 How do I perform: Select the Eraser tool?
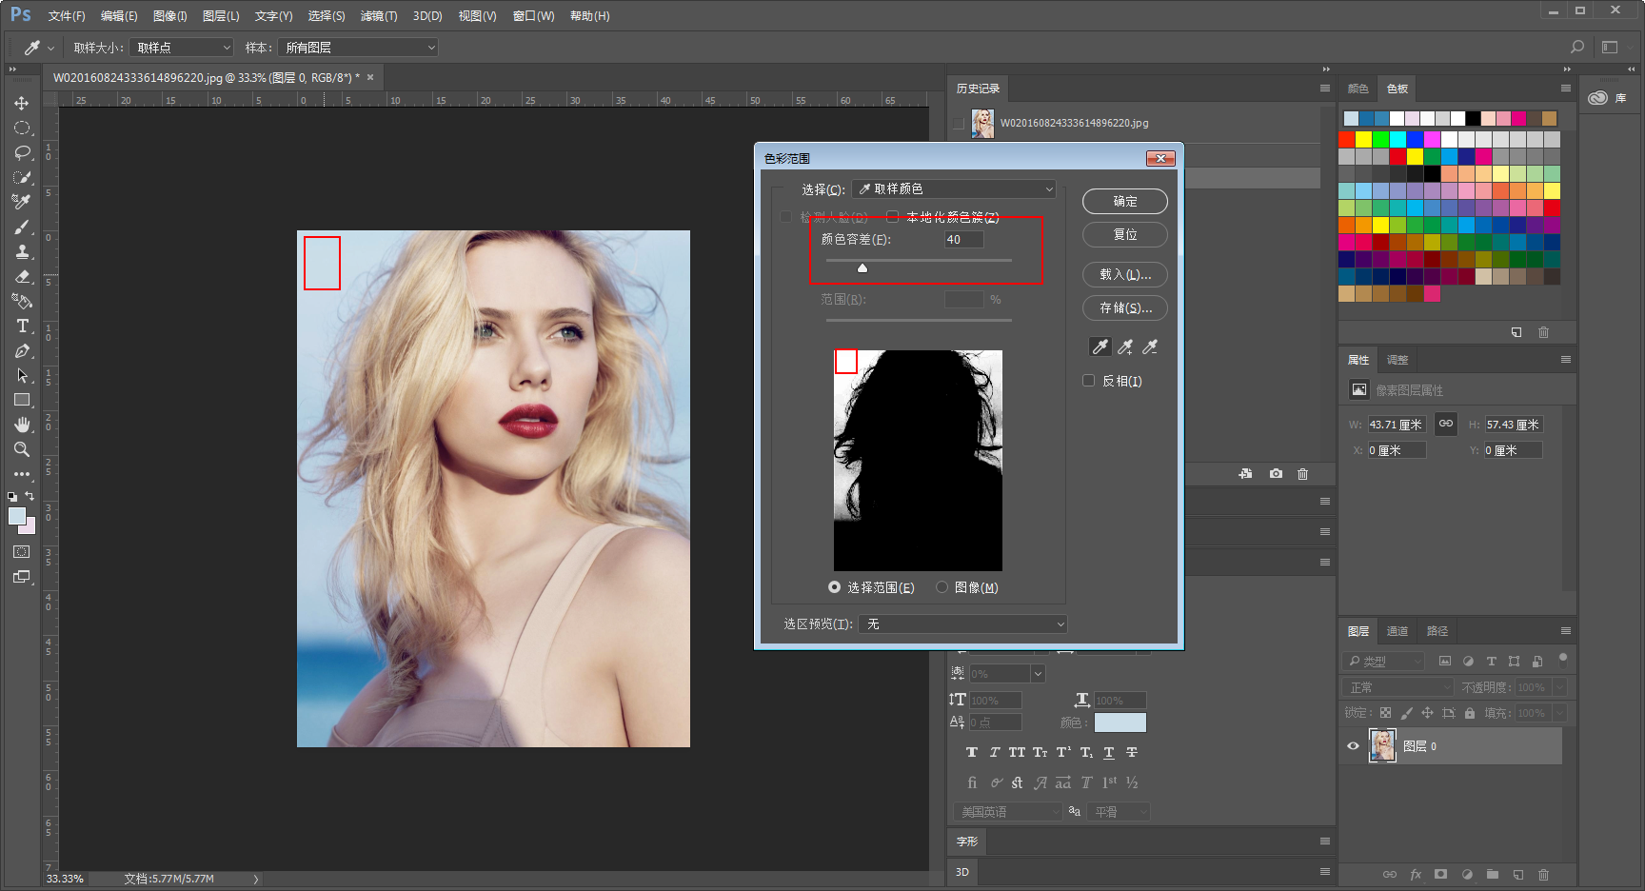coord(22,277)
